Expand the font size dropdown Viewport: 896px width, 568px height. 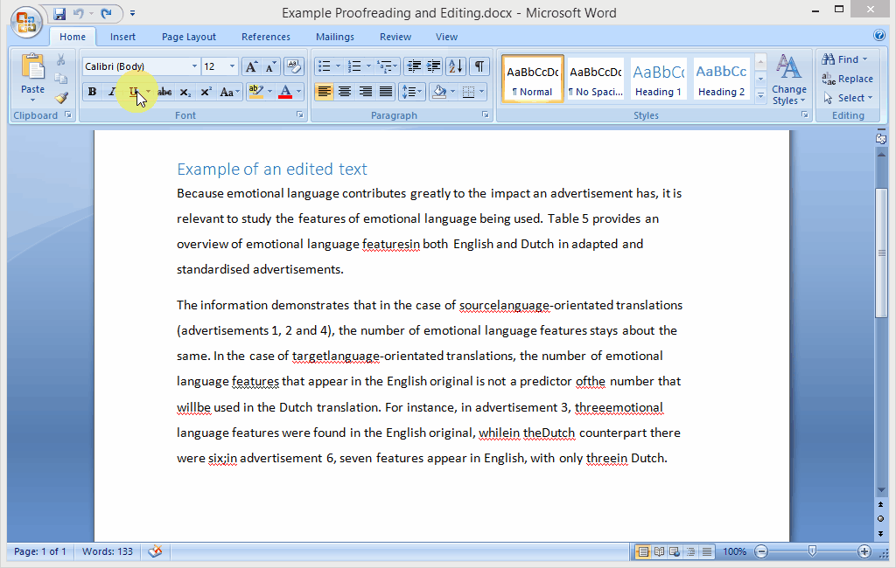[x=232, y=66]
